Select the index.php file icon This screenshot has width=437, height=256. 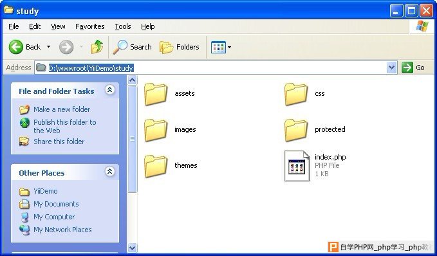click(297, 166)
